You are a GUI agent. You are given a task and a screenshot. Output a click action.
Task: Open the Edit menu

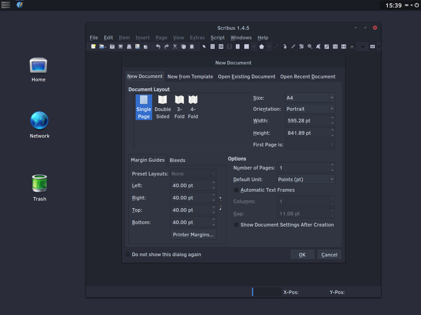point(108,37)
